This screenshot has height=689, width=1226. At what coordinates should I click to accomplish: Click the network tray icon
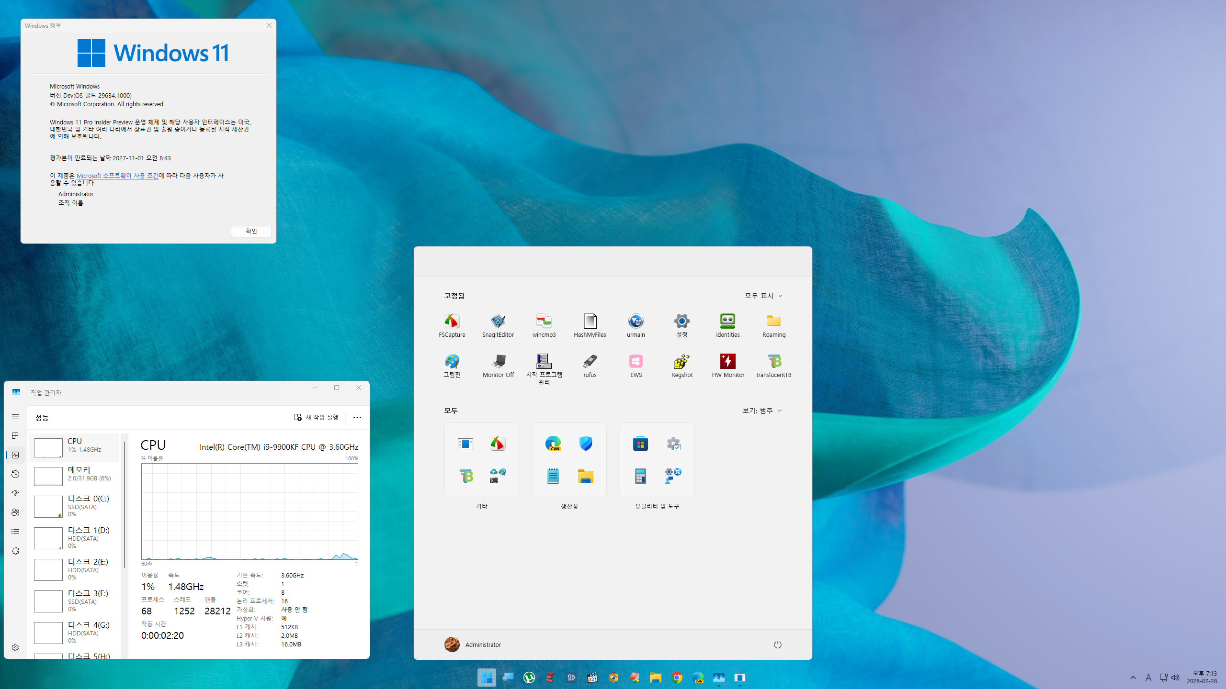[x=1163, y=678]
